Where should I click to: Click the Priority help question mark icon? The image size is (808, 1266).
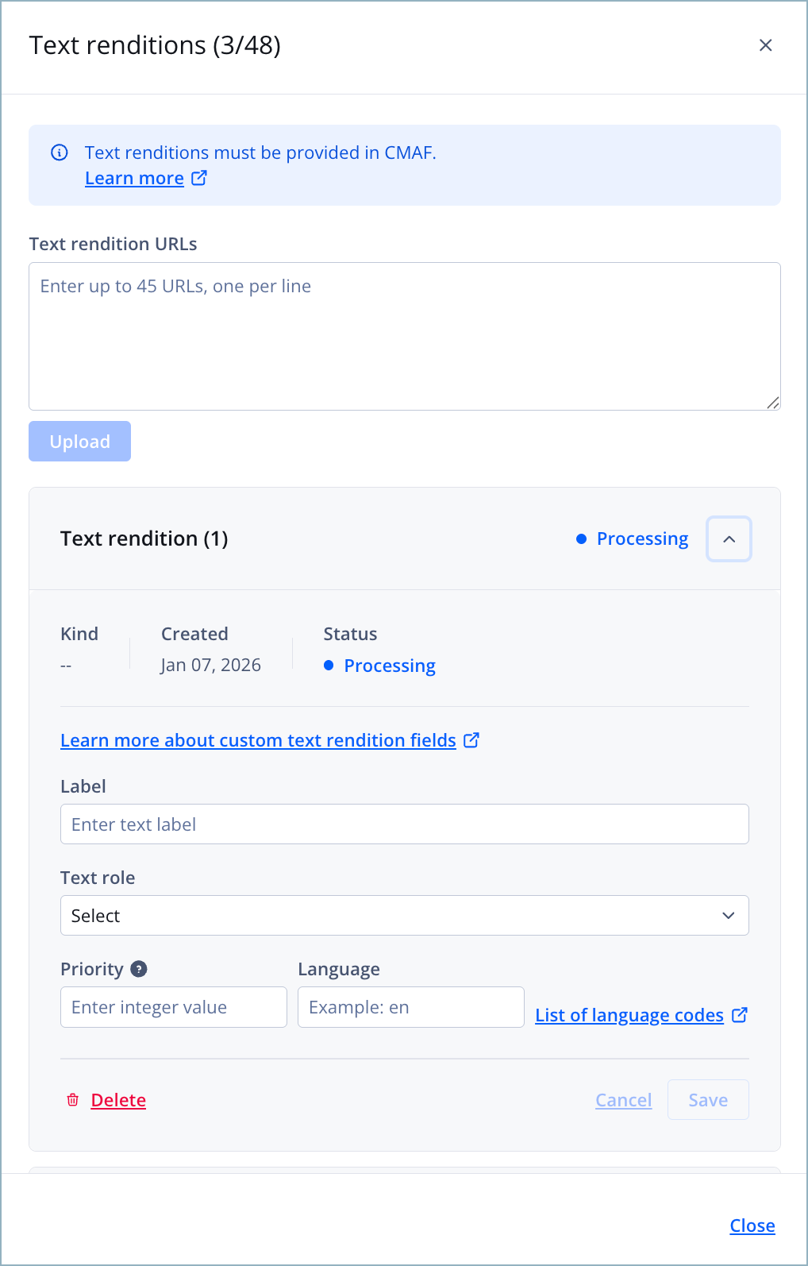pos(139,969)
